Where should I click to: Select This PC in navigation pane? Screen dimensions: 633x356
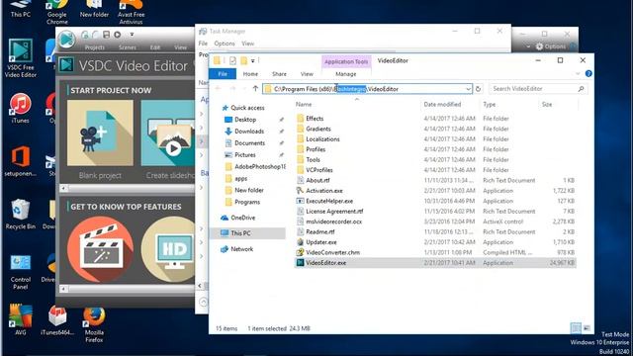(x=240, y=233)
